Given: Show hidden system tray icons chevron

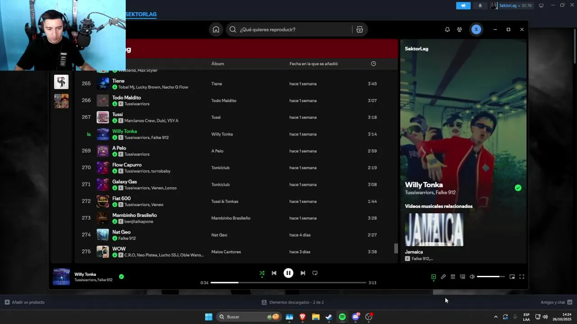Looking at the screenshot, I should [x=496, y=317].
